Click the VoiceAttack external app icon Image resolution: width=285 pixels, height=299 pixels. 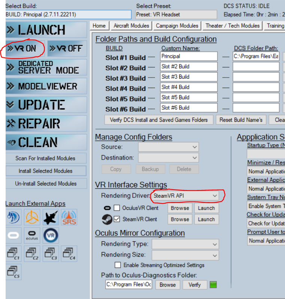(13, 217)
